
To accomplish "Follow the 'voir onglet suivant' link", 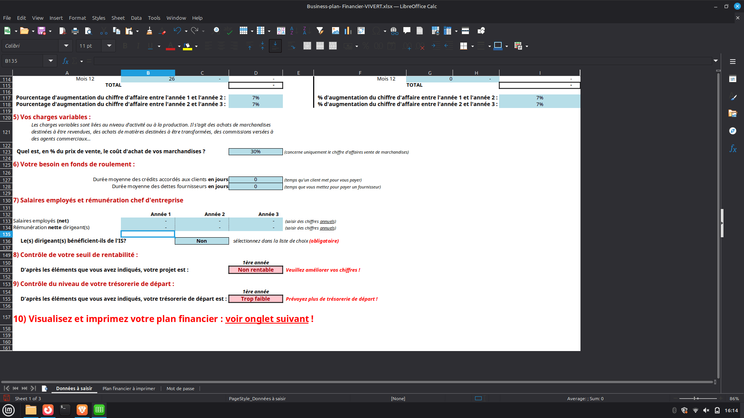I will coord(267,319).
